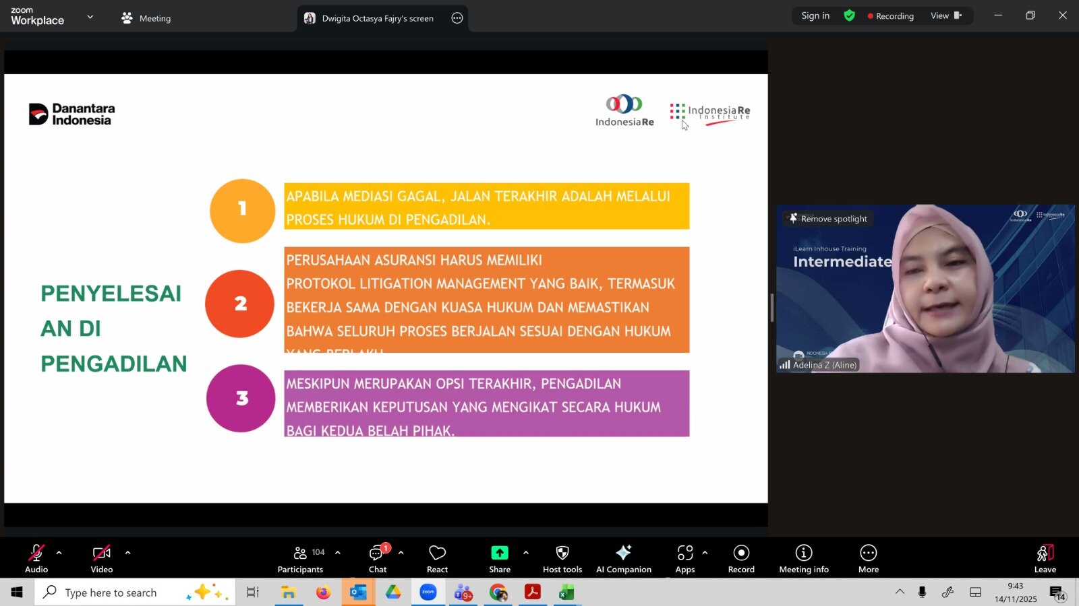Open the View layout menu
Screen dimensions: 1079x606
point(945,15)
